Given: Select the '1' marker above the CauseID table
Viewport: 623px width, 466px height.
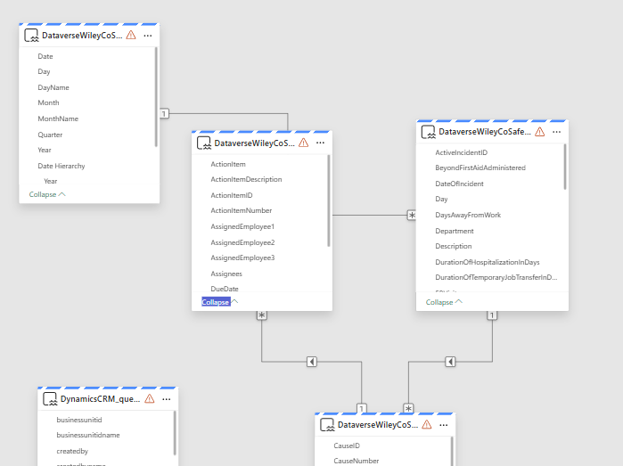Looking at the screenshot, I should click(x=362, y=408).
